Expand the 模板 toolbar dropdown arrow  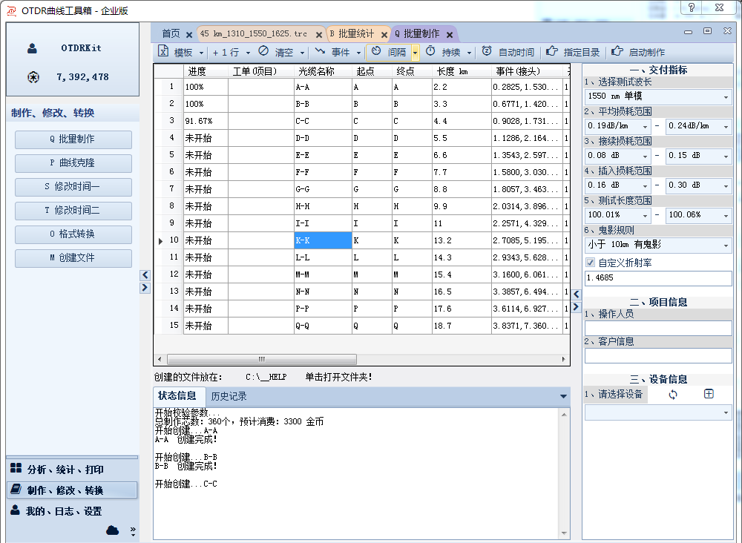(x=201, y=53)
